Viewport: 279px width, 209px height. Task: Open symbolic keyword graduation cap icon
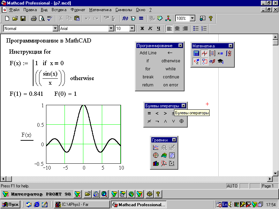tap(220, 61)
